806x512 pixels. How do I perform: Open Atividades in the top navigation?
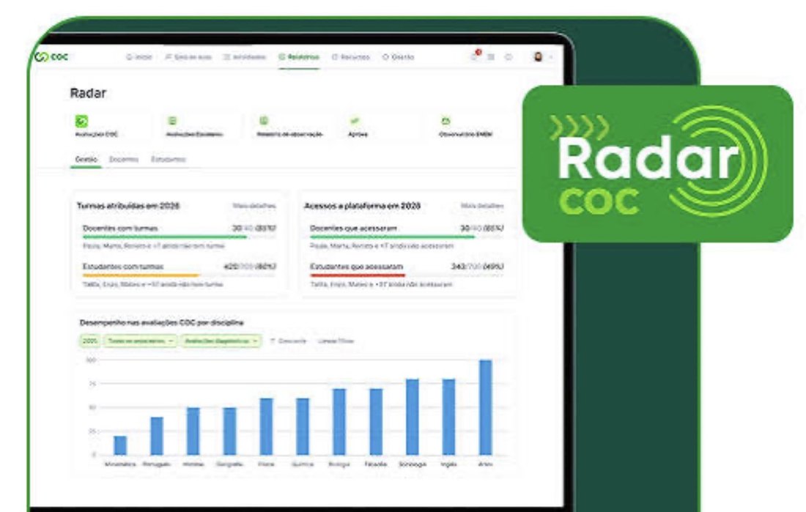[x=245, y=57]
